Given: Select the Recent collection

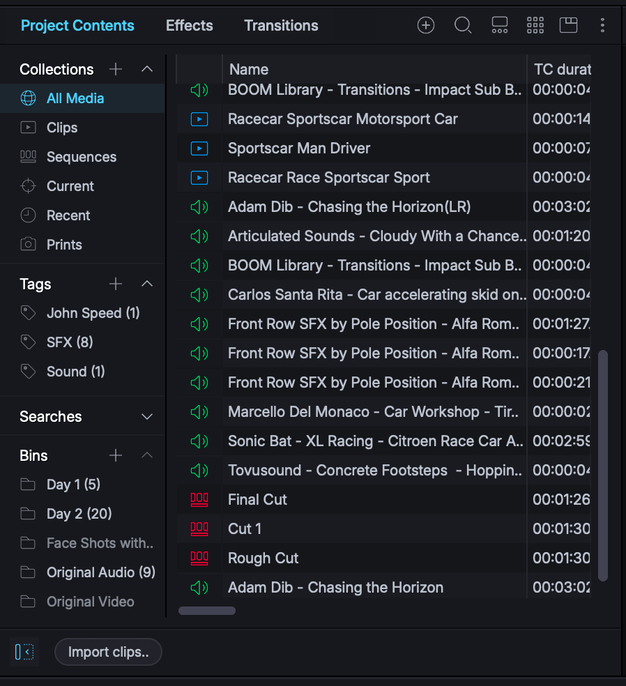Looking at the screenshot, I should (82, 215).
